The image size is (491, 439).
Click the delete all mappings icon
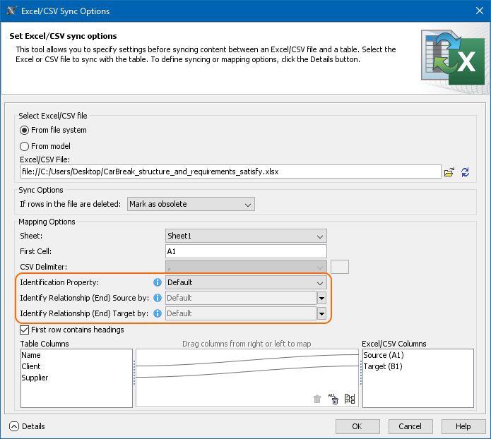pyautogui.click(x=334, y=399)
